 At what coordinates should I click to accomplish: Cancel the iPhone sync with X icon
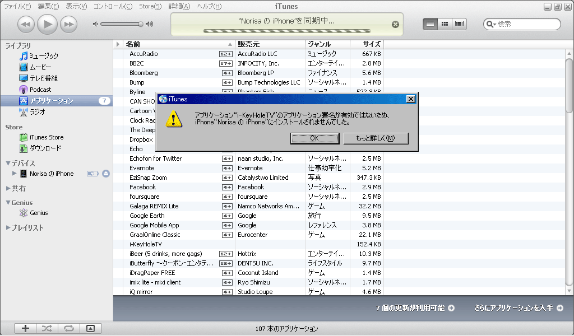[x=395, y=25]
